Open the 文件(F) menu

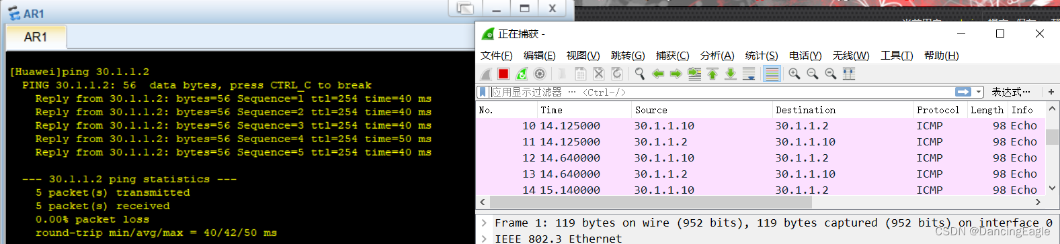coord(497,56)
